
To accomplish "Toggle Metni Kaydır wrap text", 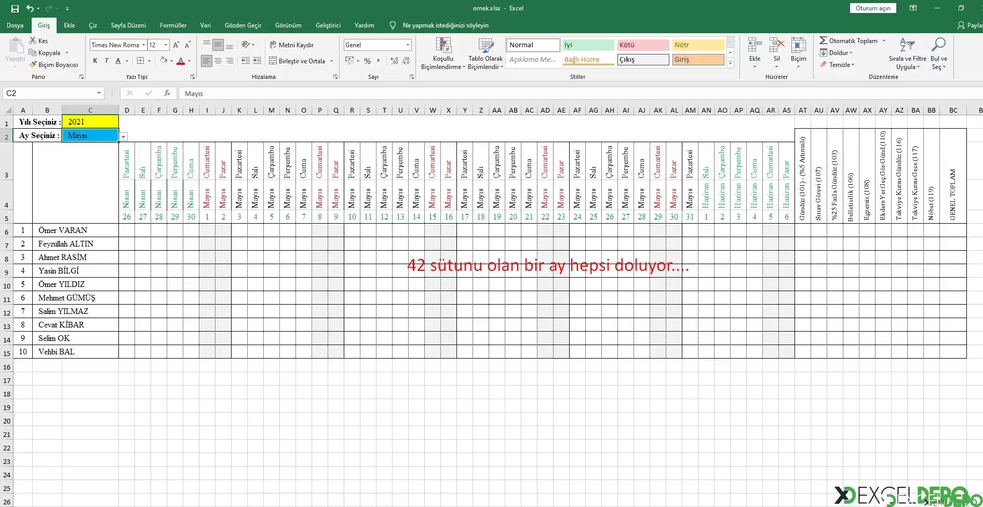I will [x=292, y=45].
